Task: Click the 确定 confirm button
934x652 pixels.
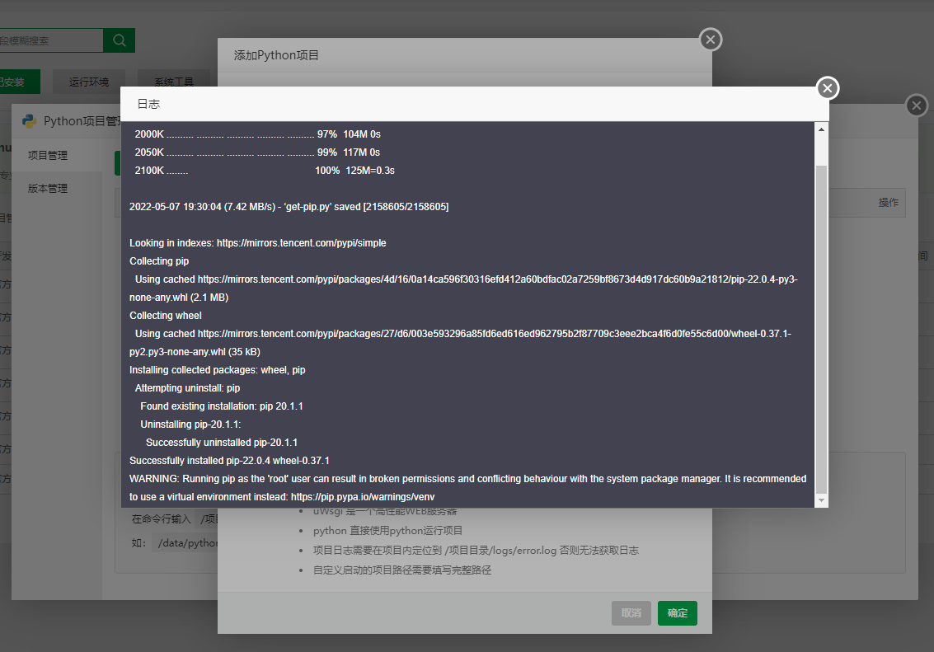Action: [678, 612]
